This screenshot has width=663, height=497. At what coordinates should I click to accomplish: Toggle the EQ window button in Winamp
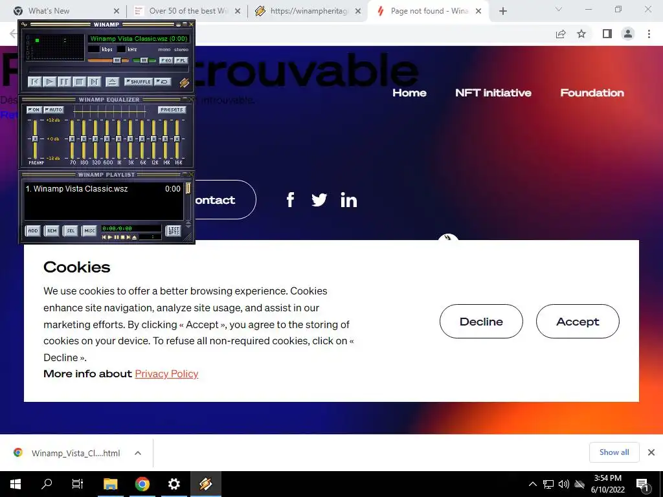point(166,60)
